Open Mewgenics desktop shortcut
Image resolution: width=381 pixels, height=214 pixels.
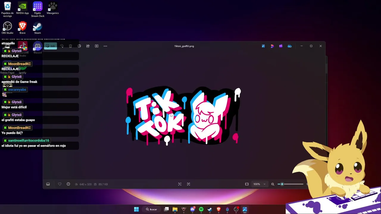(53, 8)
